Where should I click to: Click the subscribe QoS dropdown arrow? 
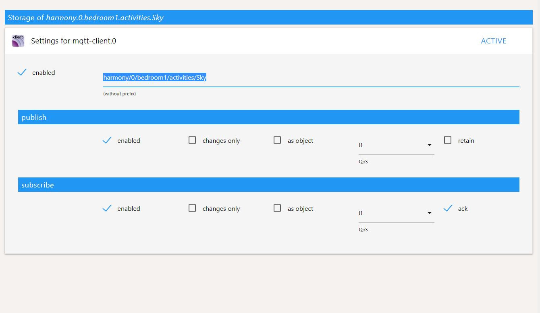[x=430, y=213]
